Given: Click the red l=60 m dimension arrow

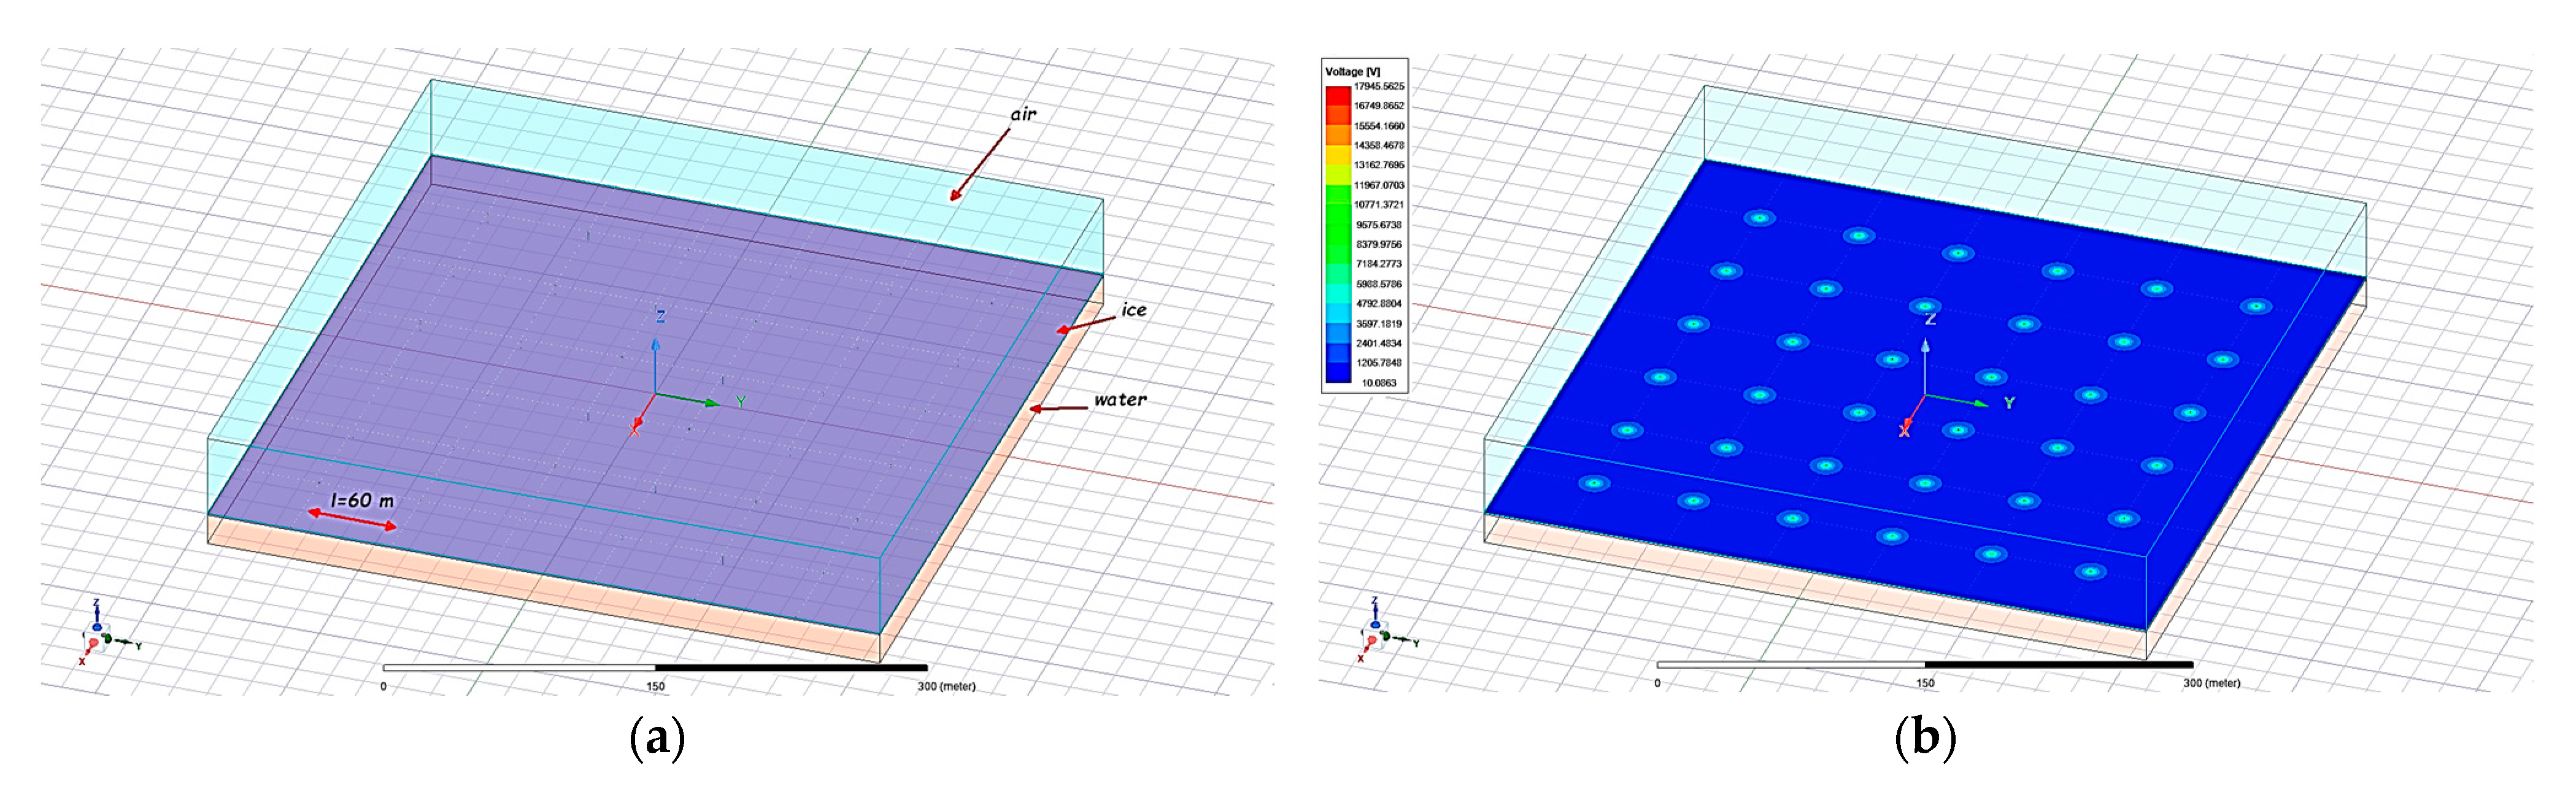Looking at the screenshot, I should [351, 519].
